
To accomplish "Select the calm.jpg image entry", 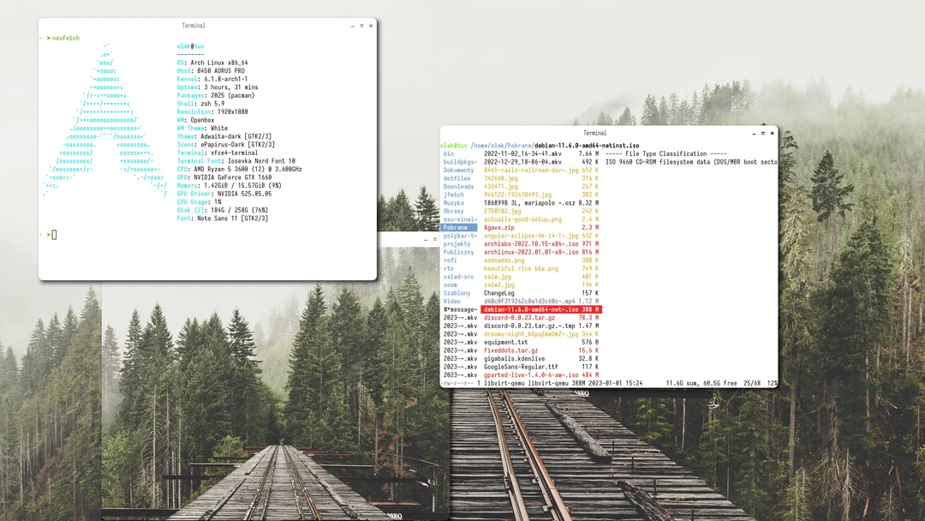I will [497, 276].
